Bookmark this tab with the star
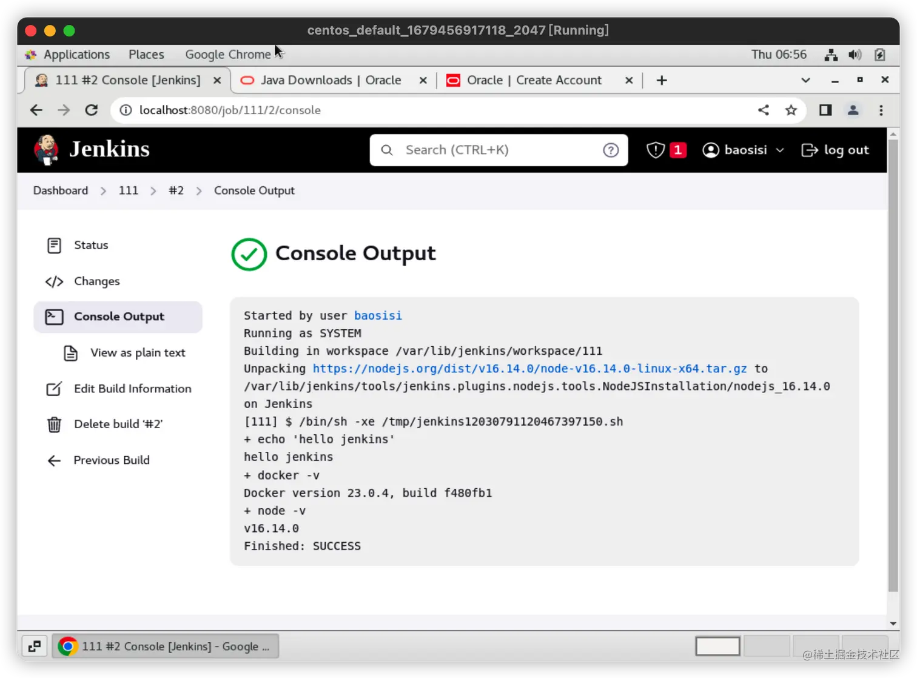This screenshot has height=678, width=917. pos(791,110)
